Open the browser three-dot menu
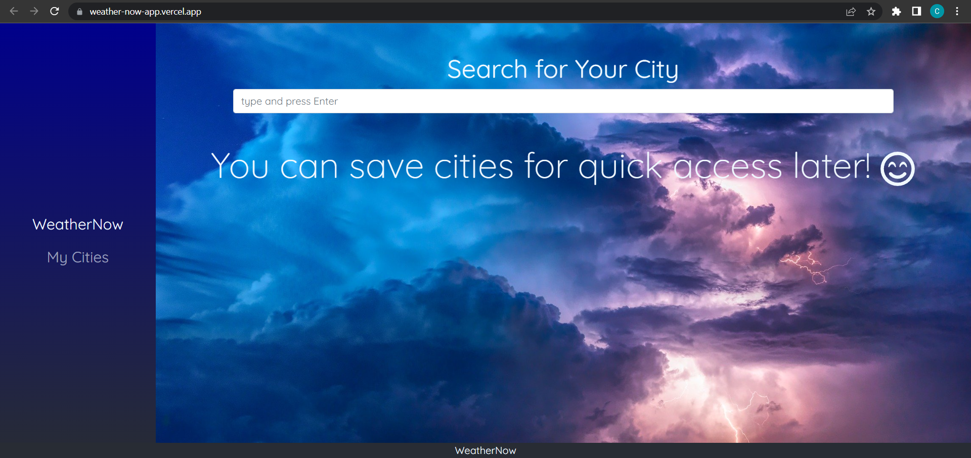 tap(957, 12)
